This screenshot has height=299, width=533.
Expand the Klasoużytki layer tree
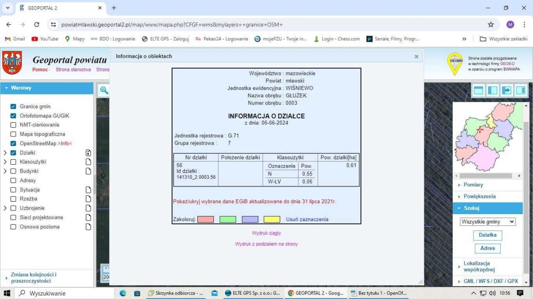[x=5, y=162]
